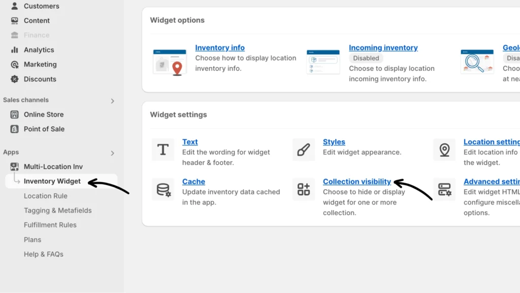Expand the Sales channels section chevron
Image resolution: width=520 pixels, height=293 pixels.
tap(113, 101)
